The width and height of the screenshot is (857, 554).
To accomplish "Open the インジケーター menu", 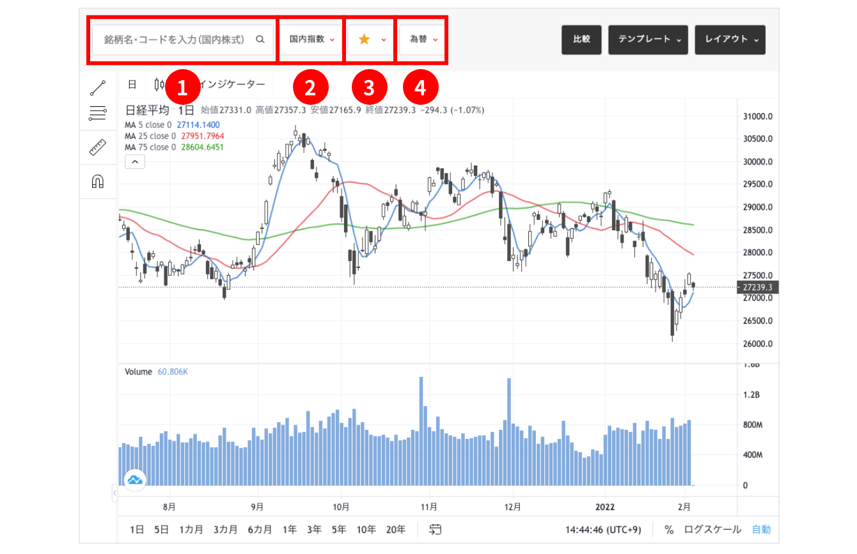I will click(233, 84).
